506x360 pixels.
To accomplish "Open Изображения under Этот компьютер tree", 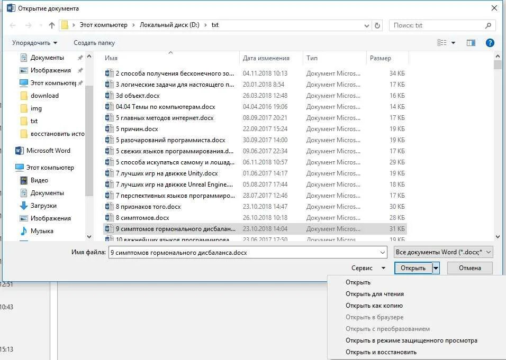I will pos(51,218).
